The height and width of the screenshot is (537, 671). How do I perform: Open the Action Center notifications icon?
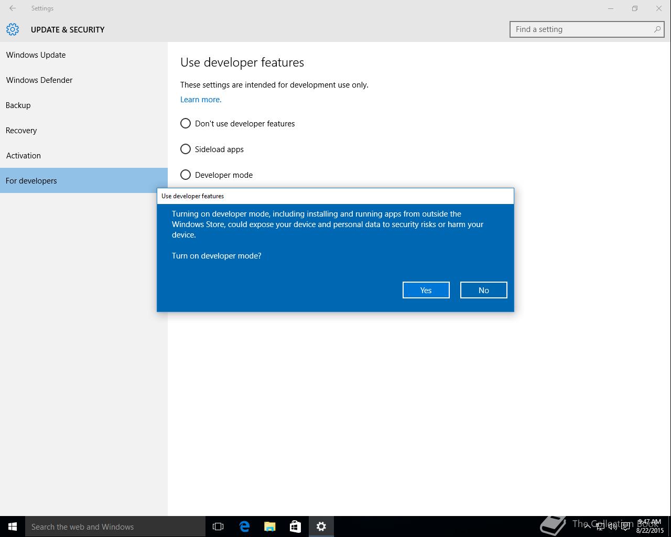(625, 527)
